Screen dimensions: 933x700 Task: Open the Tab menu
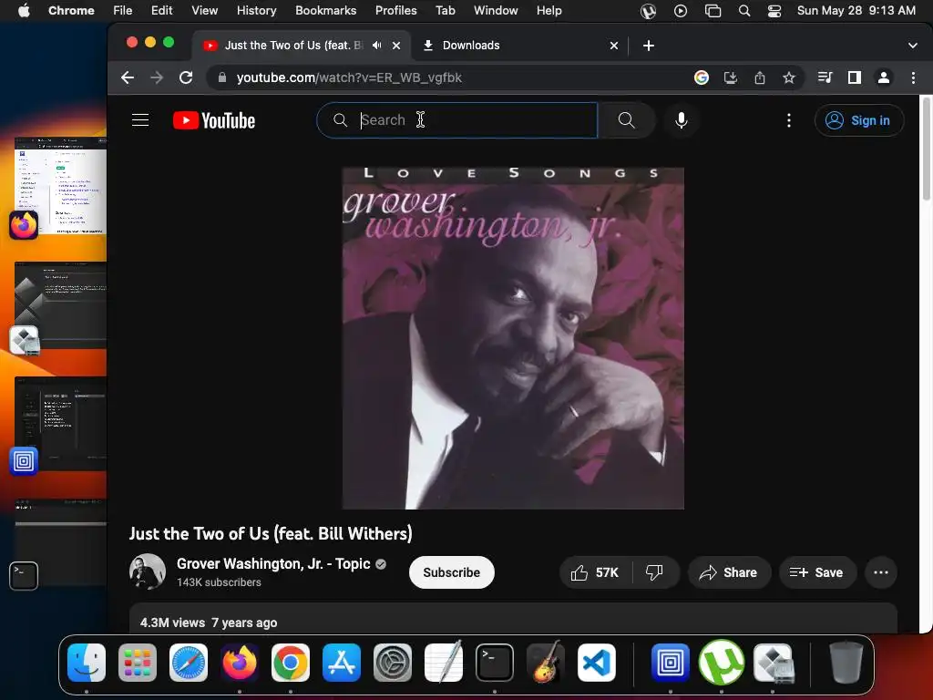point(445,11)
